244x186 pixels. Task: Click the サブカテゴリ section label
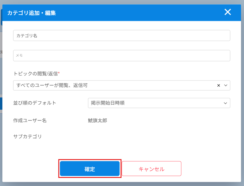pyautogui.click(x=27, y=137)
